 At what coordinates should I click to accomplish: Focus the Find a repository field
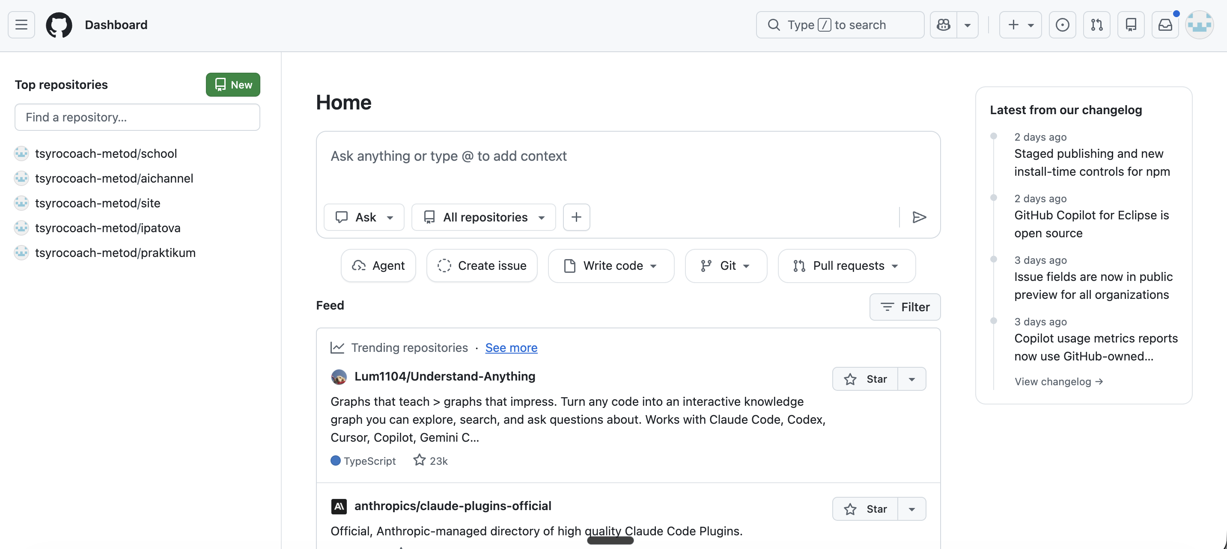coord(137,117)
